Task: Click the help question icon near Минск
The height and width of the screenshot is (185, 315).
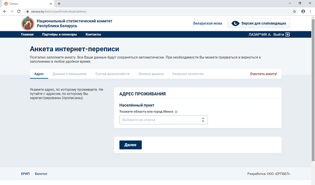Action: point(176,112)
